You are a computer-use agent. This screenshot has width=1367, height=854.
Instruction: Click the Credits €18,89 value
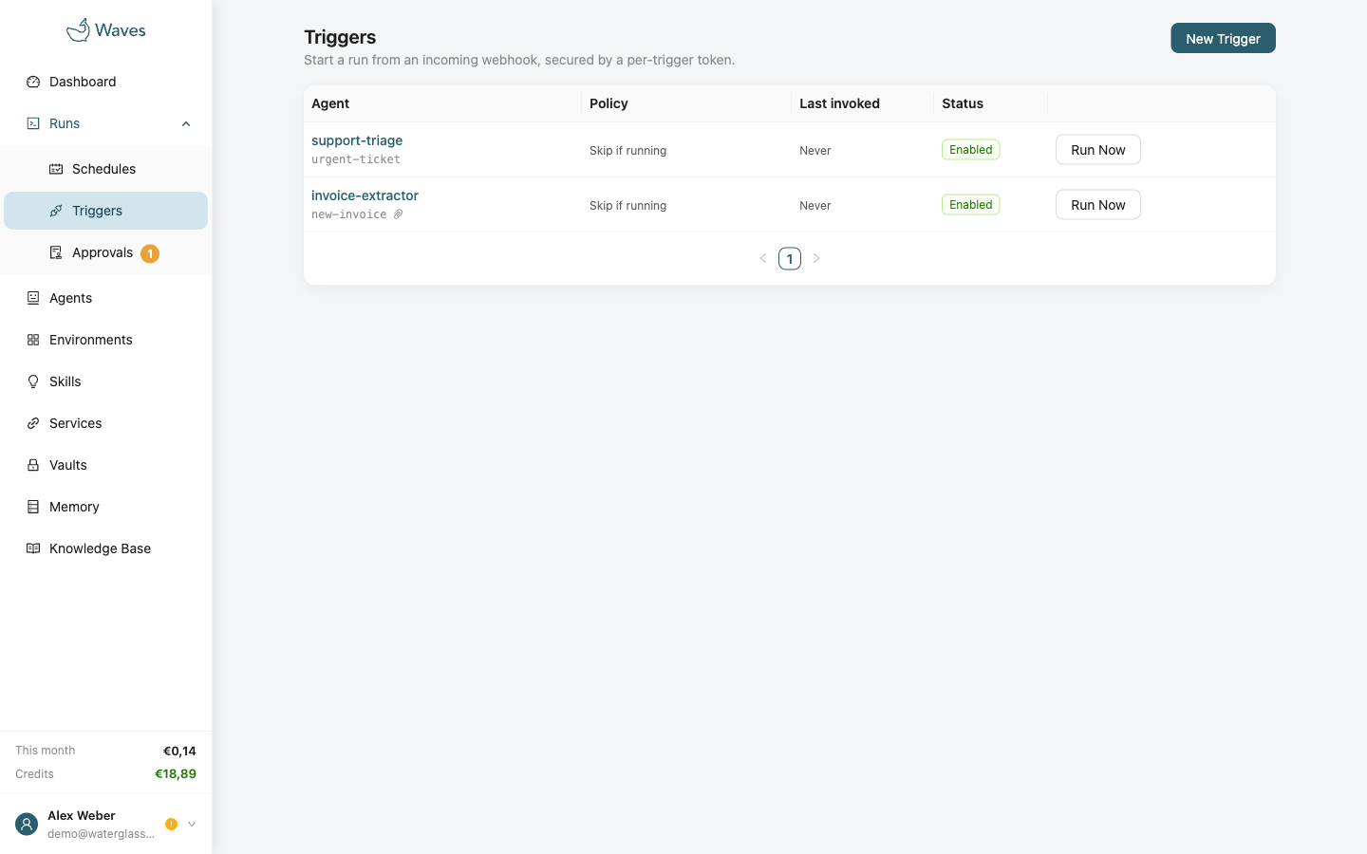(x=176, y=773)
